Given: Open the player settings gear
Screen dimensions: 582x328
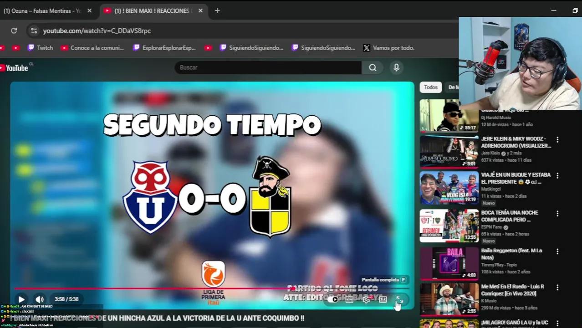Looking at the screenshot, I should [x=366, y=299].
